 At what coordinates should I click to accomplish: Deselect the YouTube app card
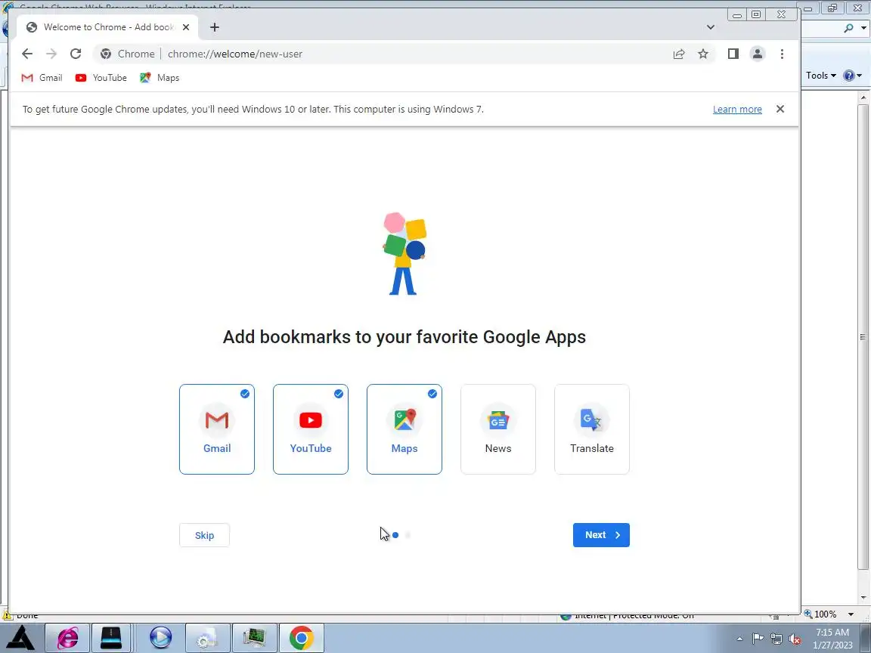pos(311,429)
